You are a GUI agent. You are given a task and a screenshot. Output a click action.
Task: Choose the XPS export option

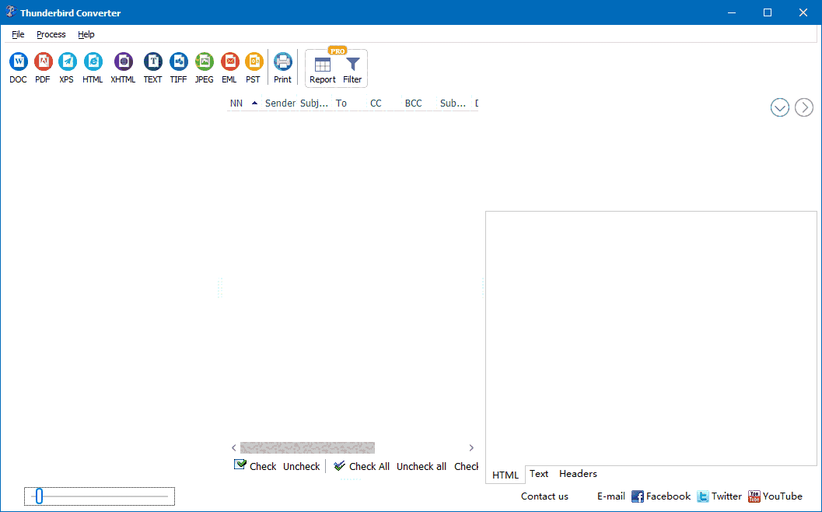tap(67, 66)
